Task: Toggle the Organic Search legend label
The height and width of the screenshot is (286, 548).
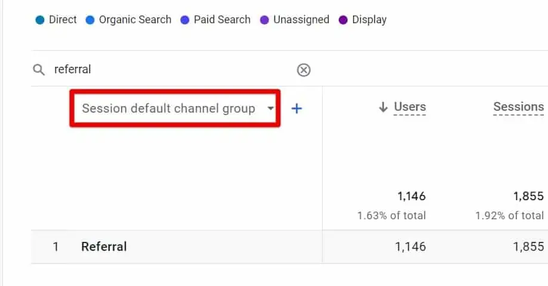Action: pyautogui.click(x=135, y=20)
